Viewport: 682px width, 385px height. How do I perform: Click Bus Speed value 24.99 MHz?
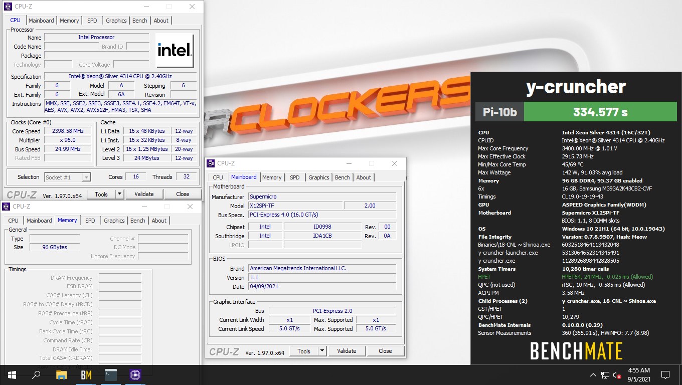pos(68,149)
